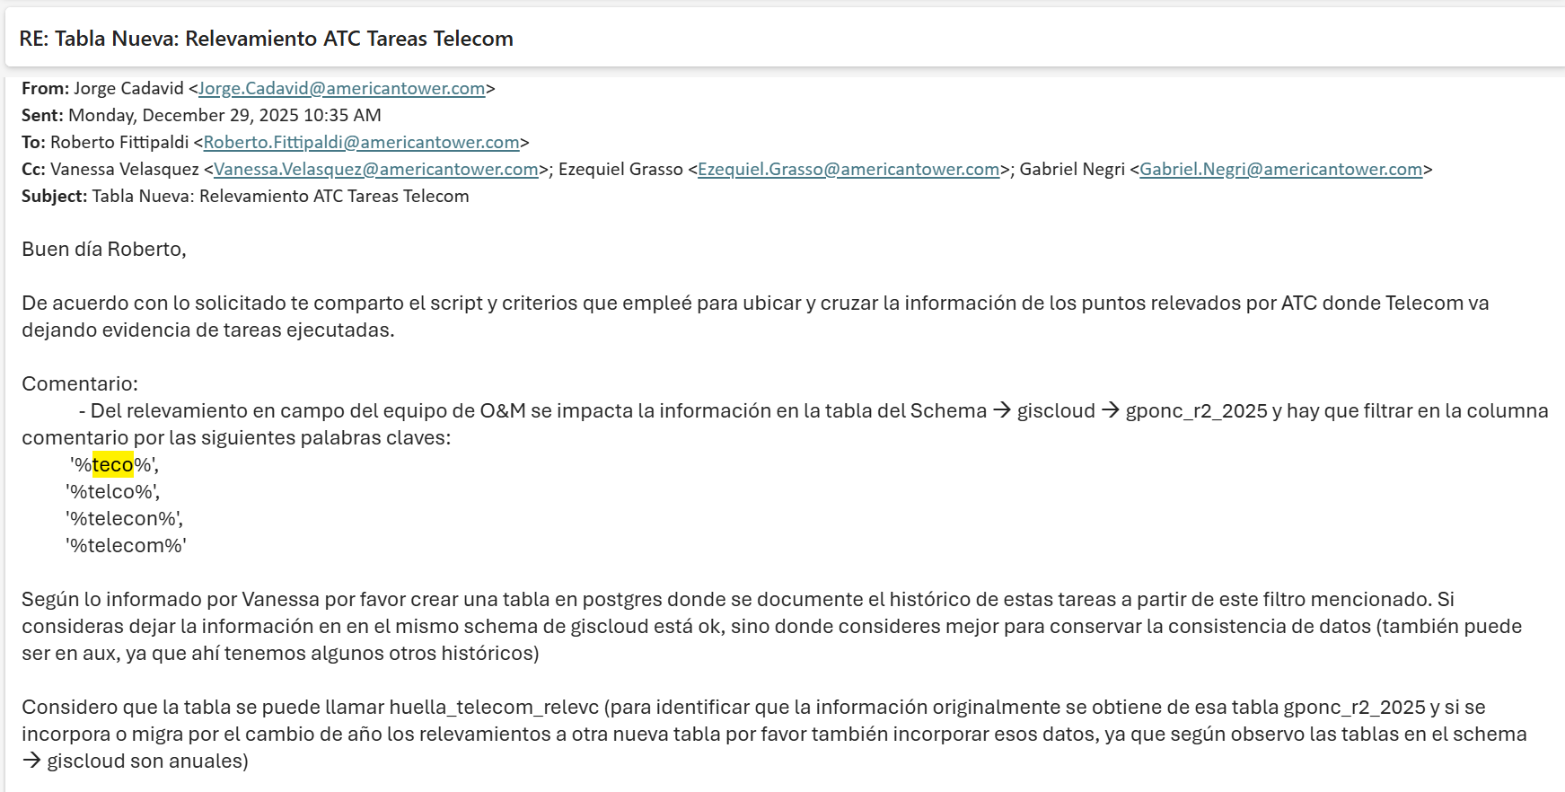Click the arrow before giscloud son anuales

31,761
